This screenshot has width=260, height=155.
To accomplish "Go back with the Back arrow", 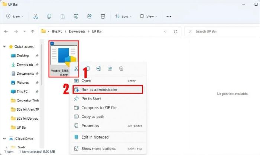I will [x=6, y=31].
